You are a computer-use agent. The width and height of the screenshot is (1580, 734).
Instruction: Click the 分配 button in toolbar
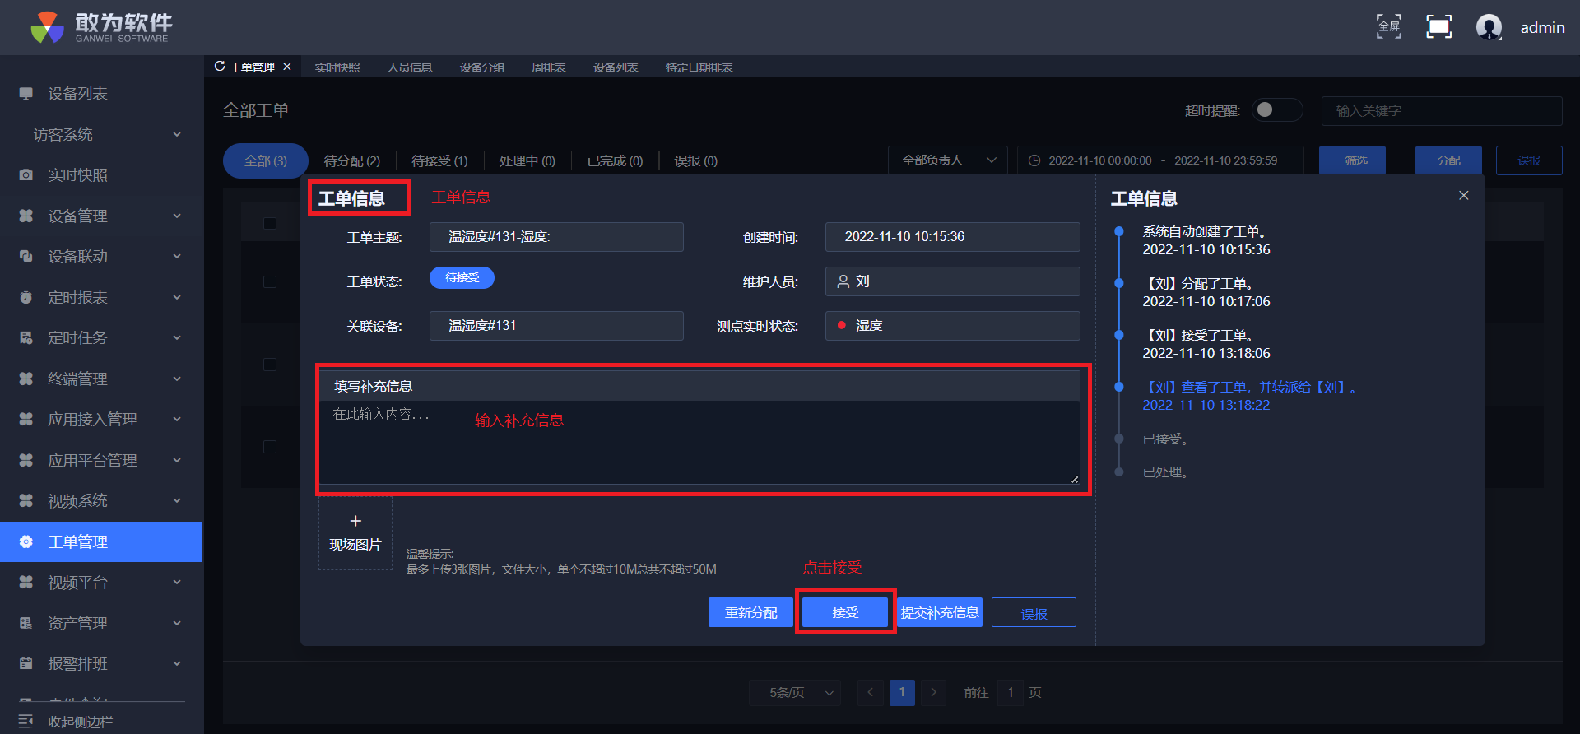coord(1449,160)
